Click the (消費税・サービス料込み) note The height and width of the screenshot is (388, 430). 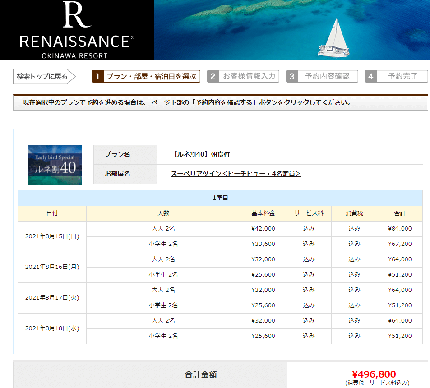tap(377, 383)
